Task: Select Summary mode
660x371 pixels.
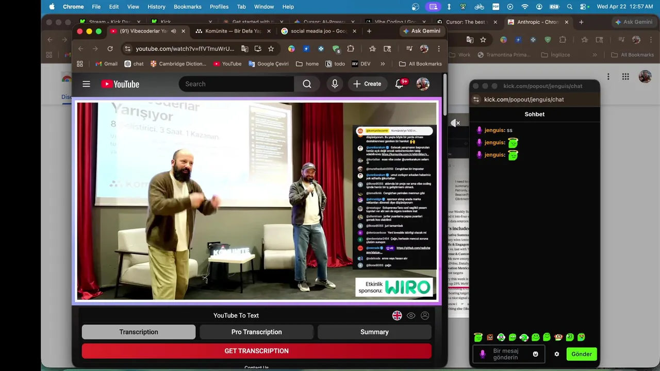Action: pos(374,332)
